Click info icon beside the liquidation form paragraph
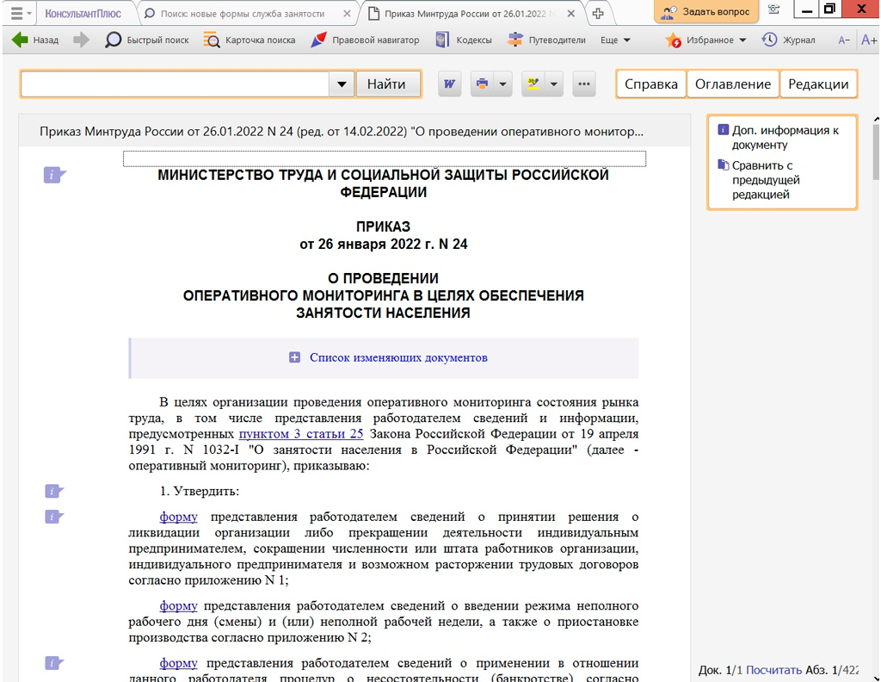This screenshot has height=682, width=881. click(54, 517)
